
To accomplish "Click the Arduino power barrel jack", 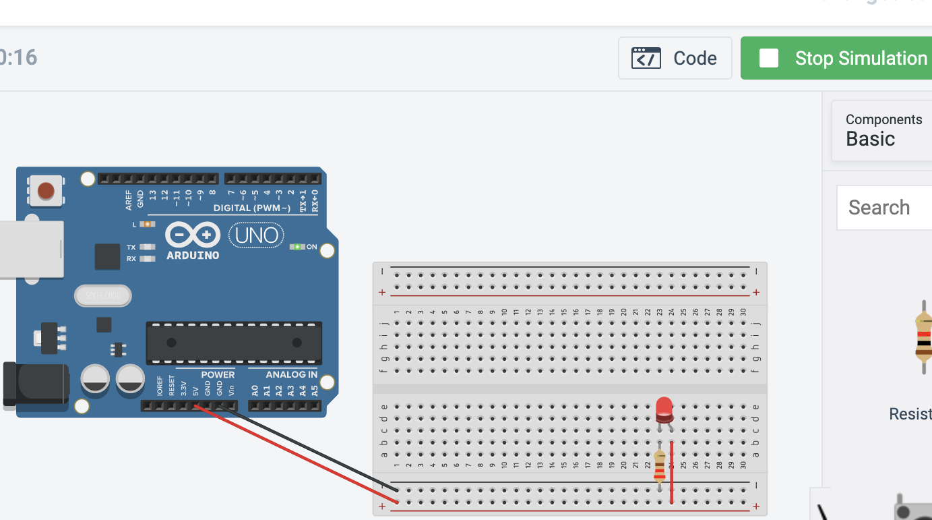I will click(36, 386).
